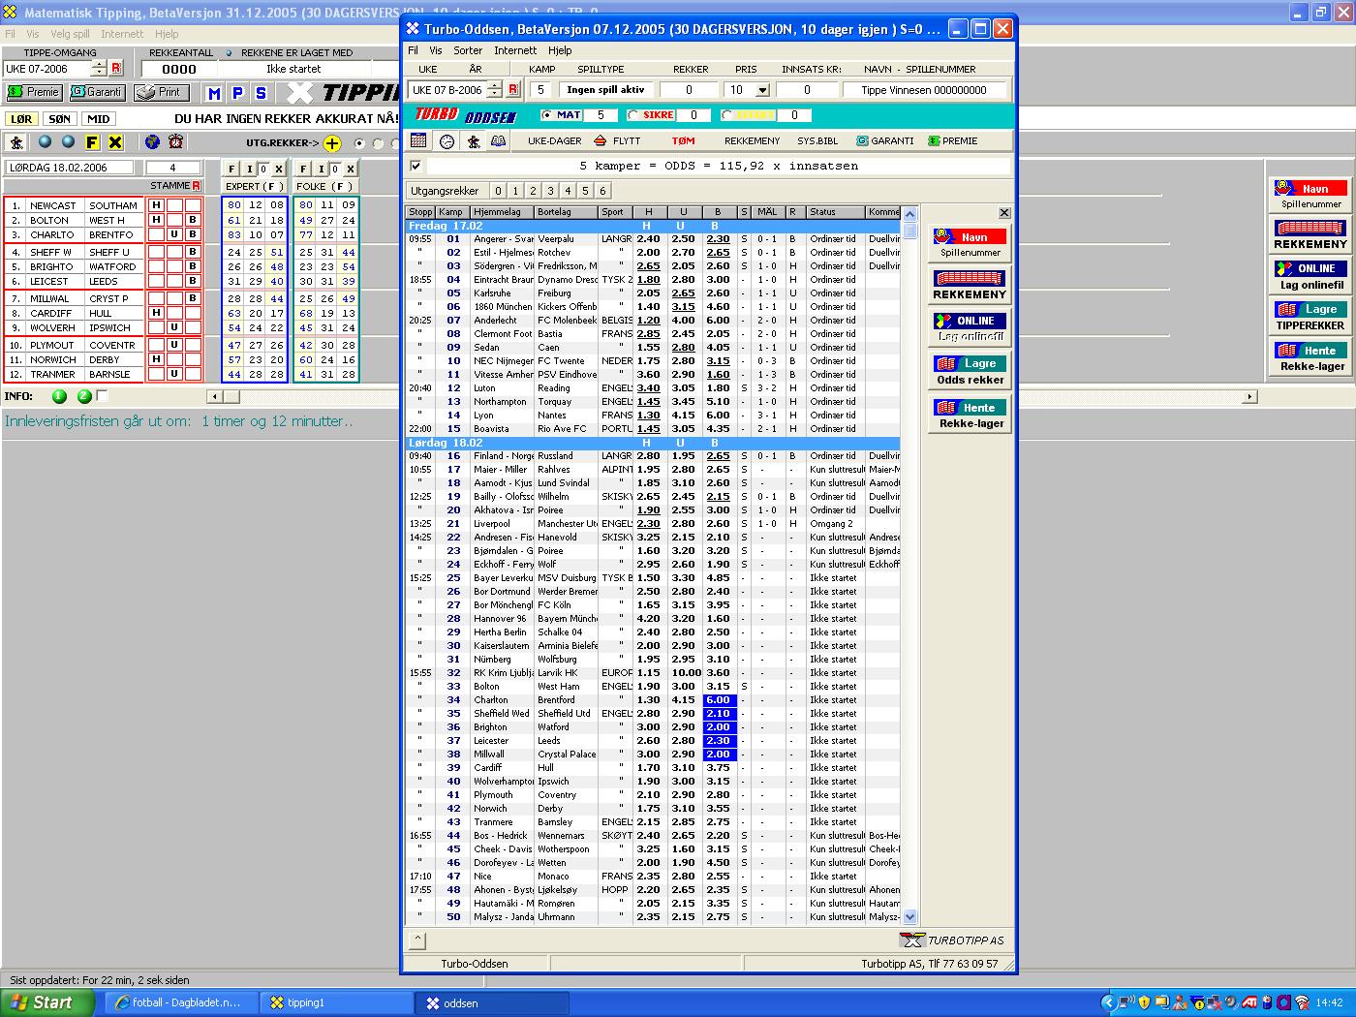Viewport: 1356px width, 1017px height.
Task: Toggle the checkbox next to INFO indicators
Action: [103, 396]
